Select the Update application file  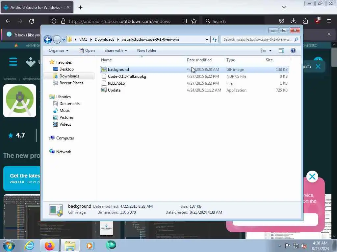194,90
